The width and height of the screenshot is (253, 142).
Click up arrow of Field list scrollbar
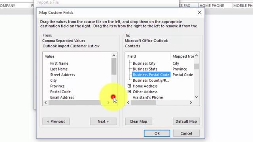point(196,56)
